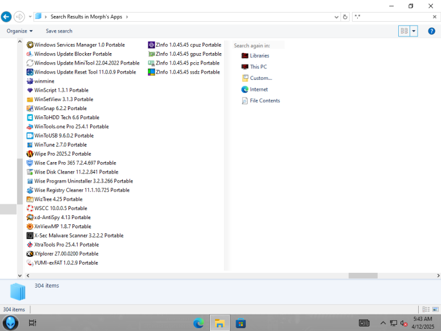Open recent locations dropdown arrow
The height and width of the screenshot is (331, 441).
(30, 17)
